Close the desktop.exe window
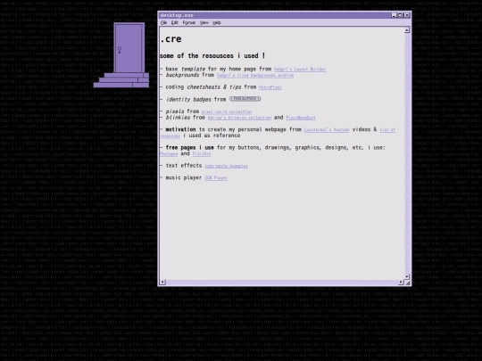Screen dimensions: 482x361 (x=407, y=15)
